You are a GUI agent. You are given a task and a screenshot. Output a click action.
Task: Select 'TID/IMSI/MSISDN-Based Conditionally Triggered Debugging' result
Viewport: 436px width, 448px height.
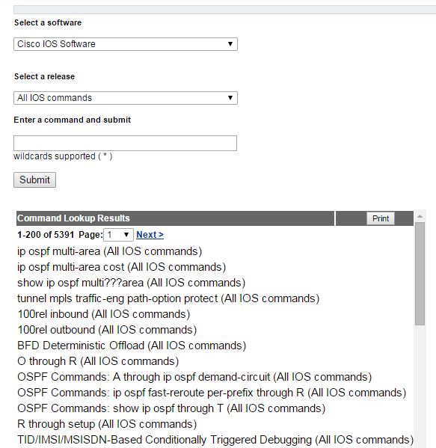(x=215, y=440)
